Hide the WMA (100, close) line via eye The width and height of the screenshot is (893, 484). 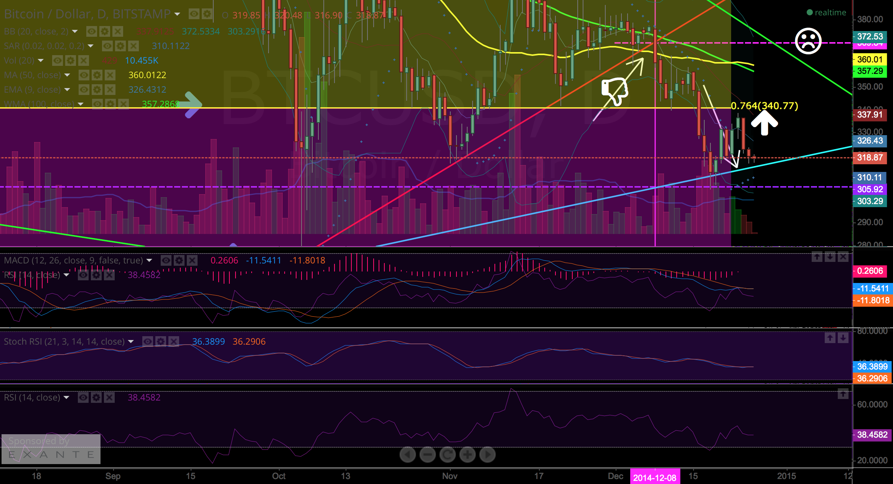point(97,104)
